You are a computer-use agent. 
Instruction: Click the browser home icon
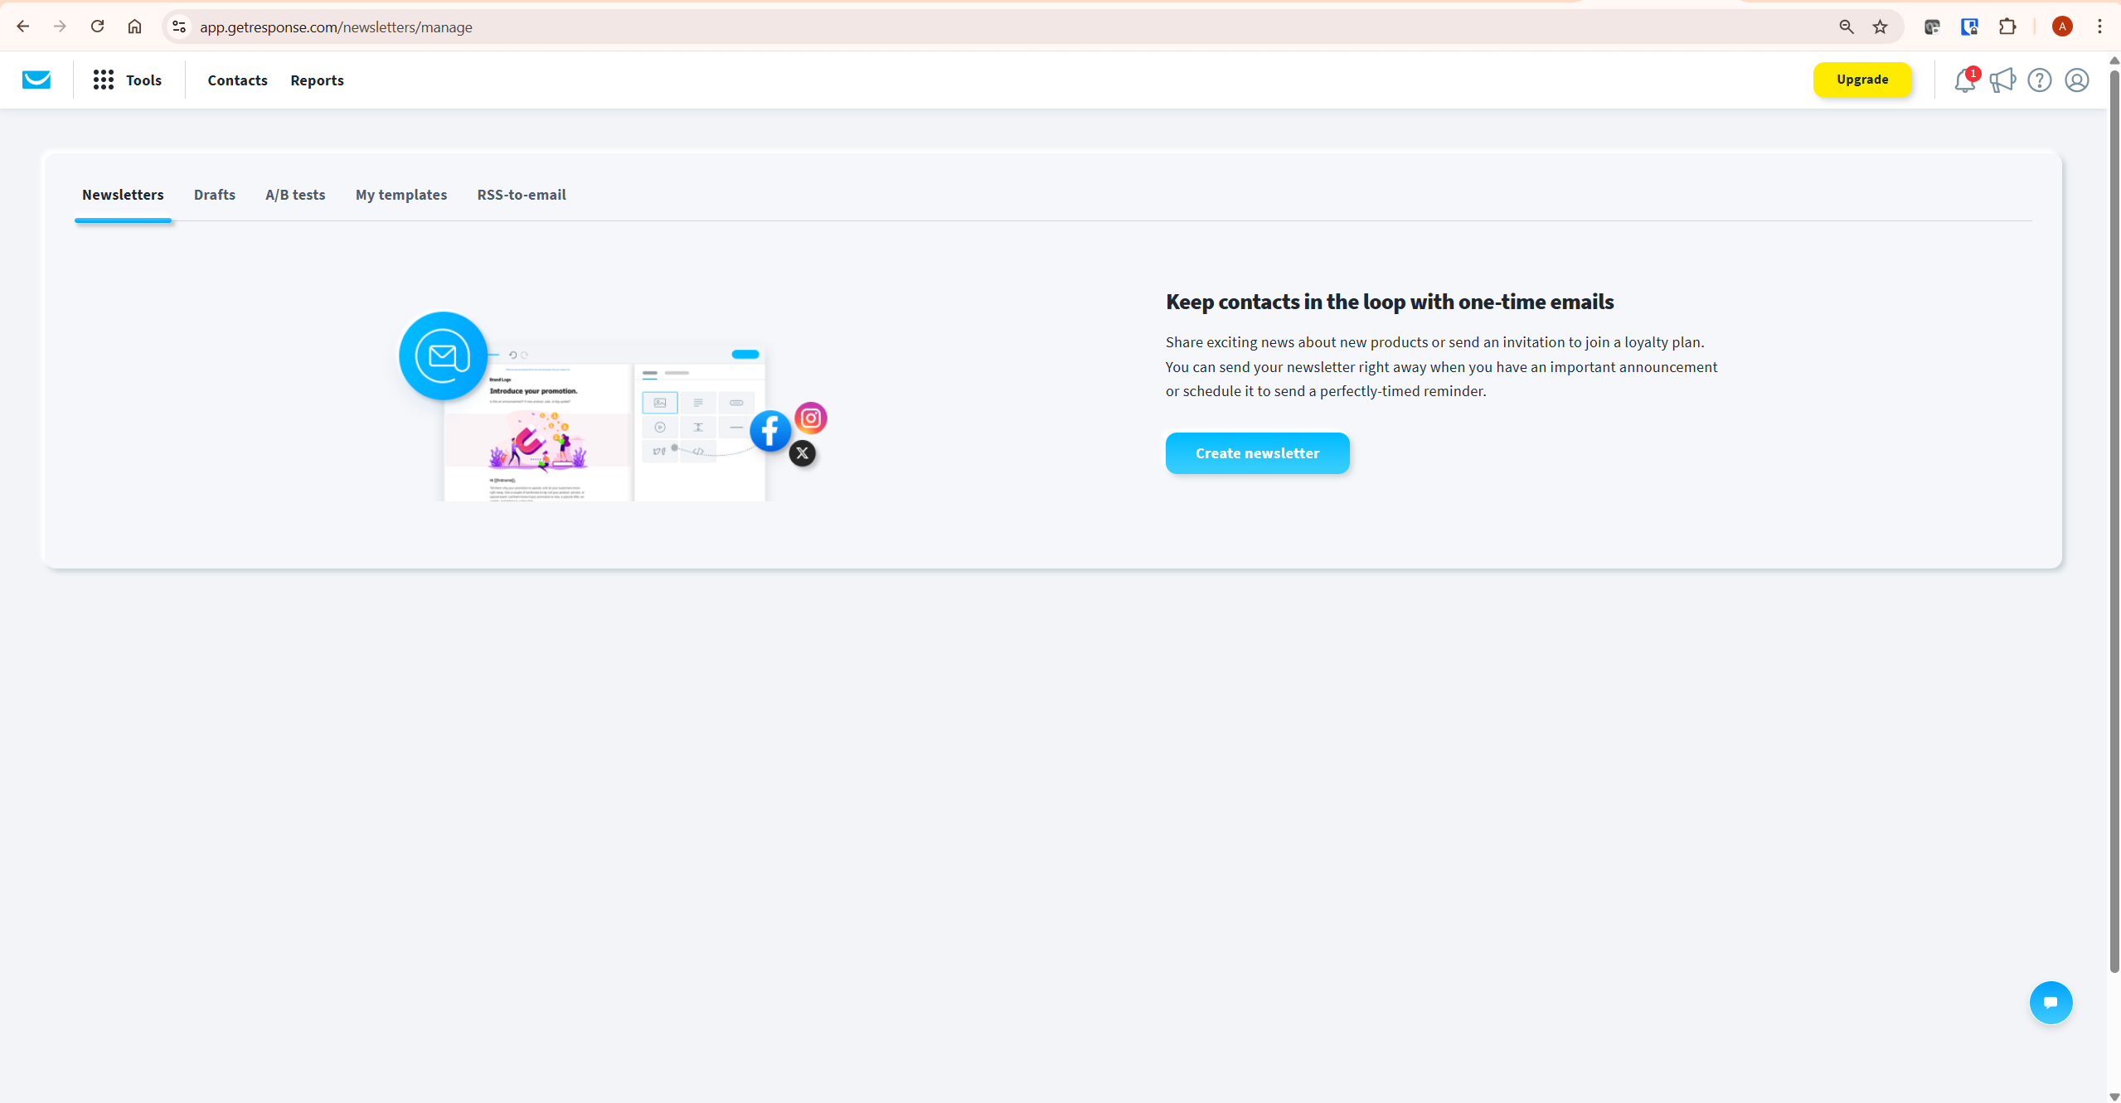pos(134,26)
